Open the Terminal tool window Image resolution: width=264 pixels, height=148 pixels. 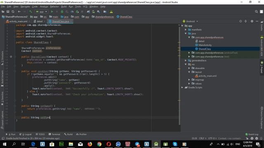pos(54,134)
